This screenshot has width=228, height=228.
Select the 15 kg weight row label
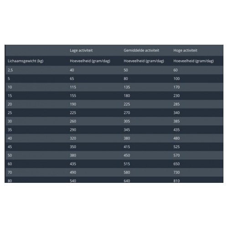[10, 96]
